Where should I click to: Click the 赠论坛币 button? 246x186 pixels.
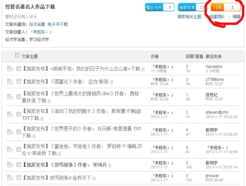tap(154, 7)
